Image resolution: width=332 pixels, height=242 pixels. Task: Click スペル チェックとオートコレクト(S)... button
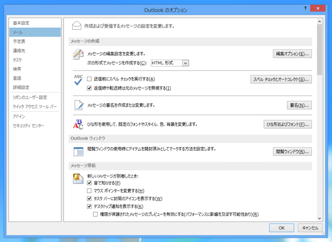click(x=281, y=80)
